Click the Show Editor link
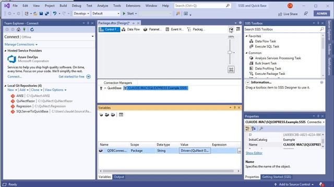This screenshot has width=334, height=187. coord(254,153)
